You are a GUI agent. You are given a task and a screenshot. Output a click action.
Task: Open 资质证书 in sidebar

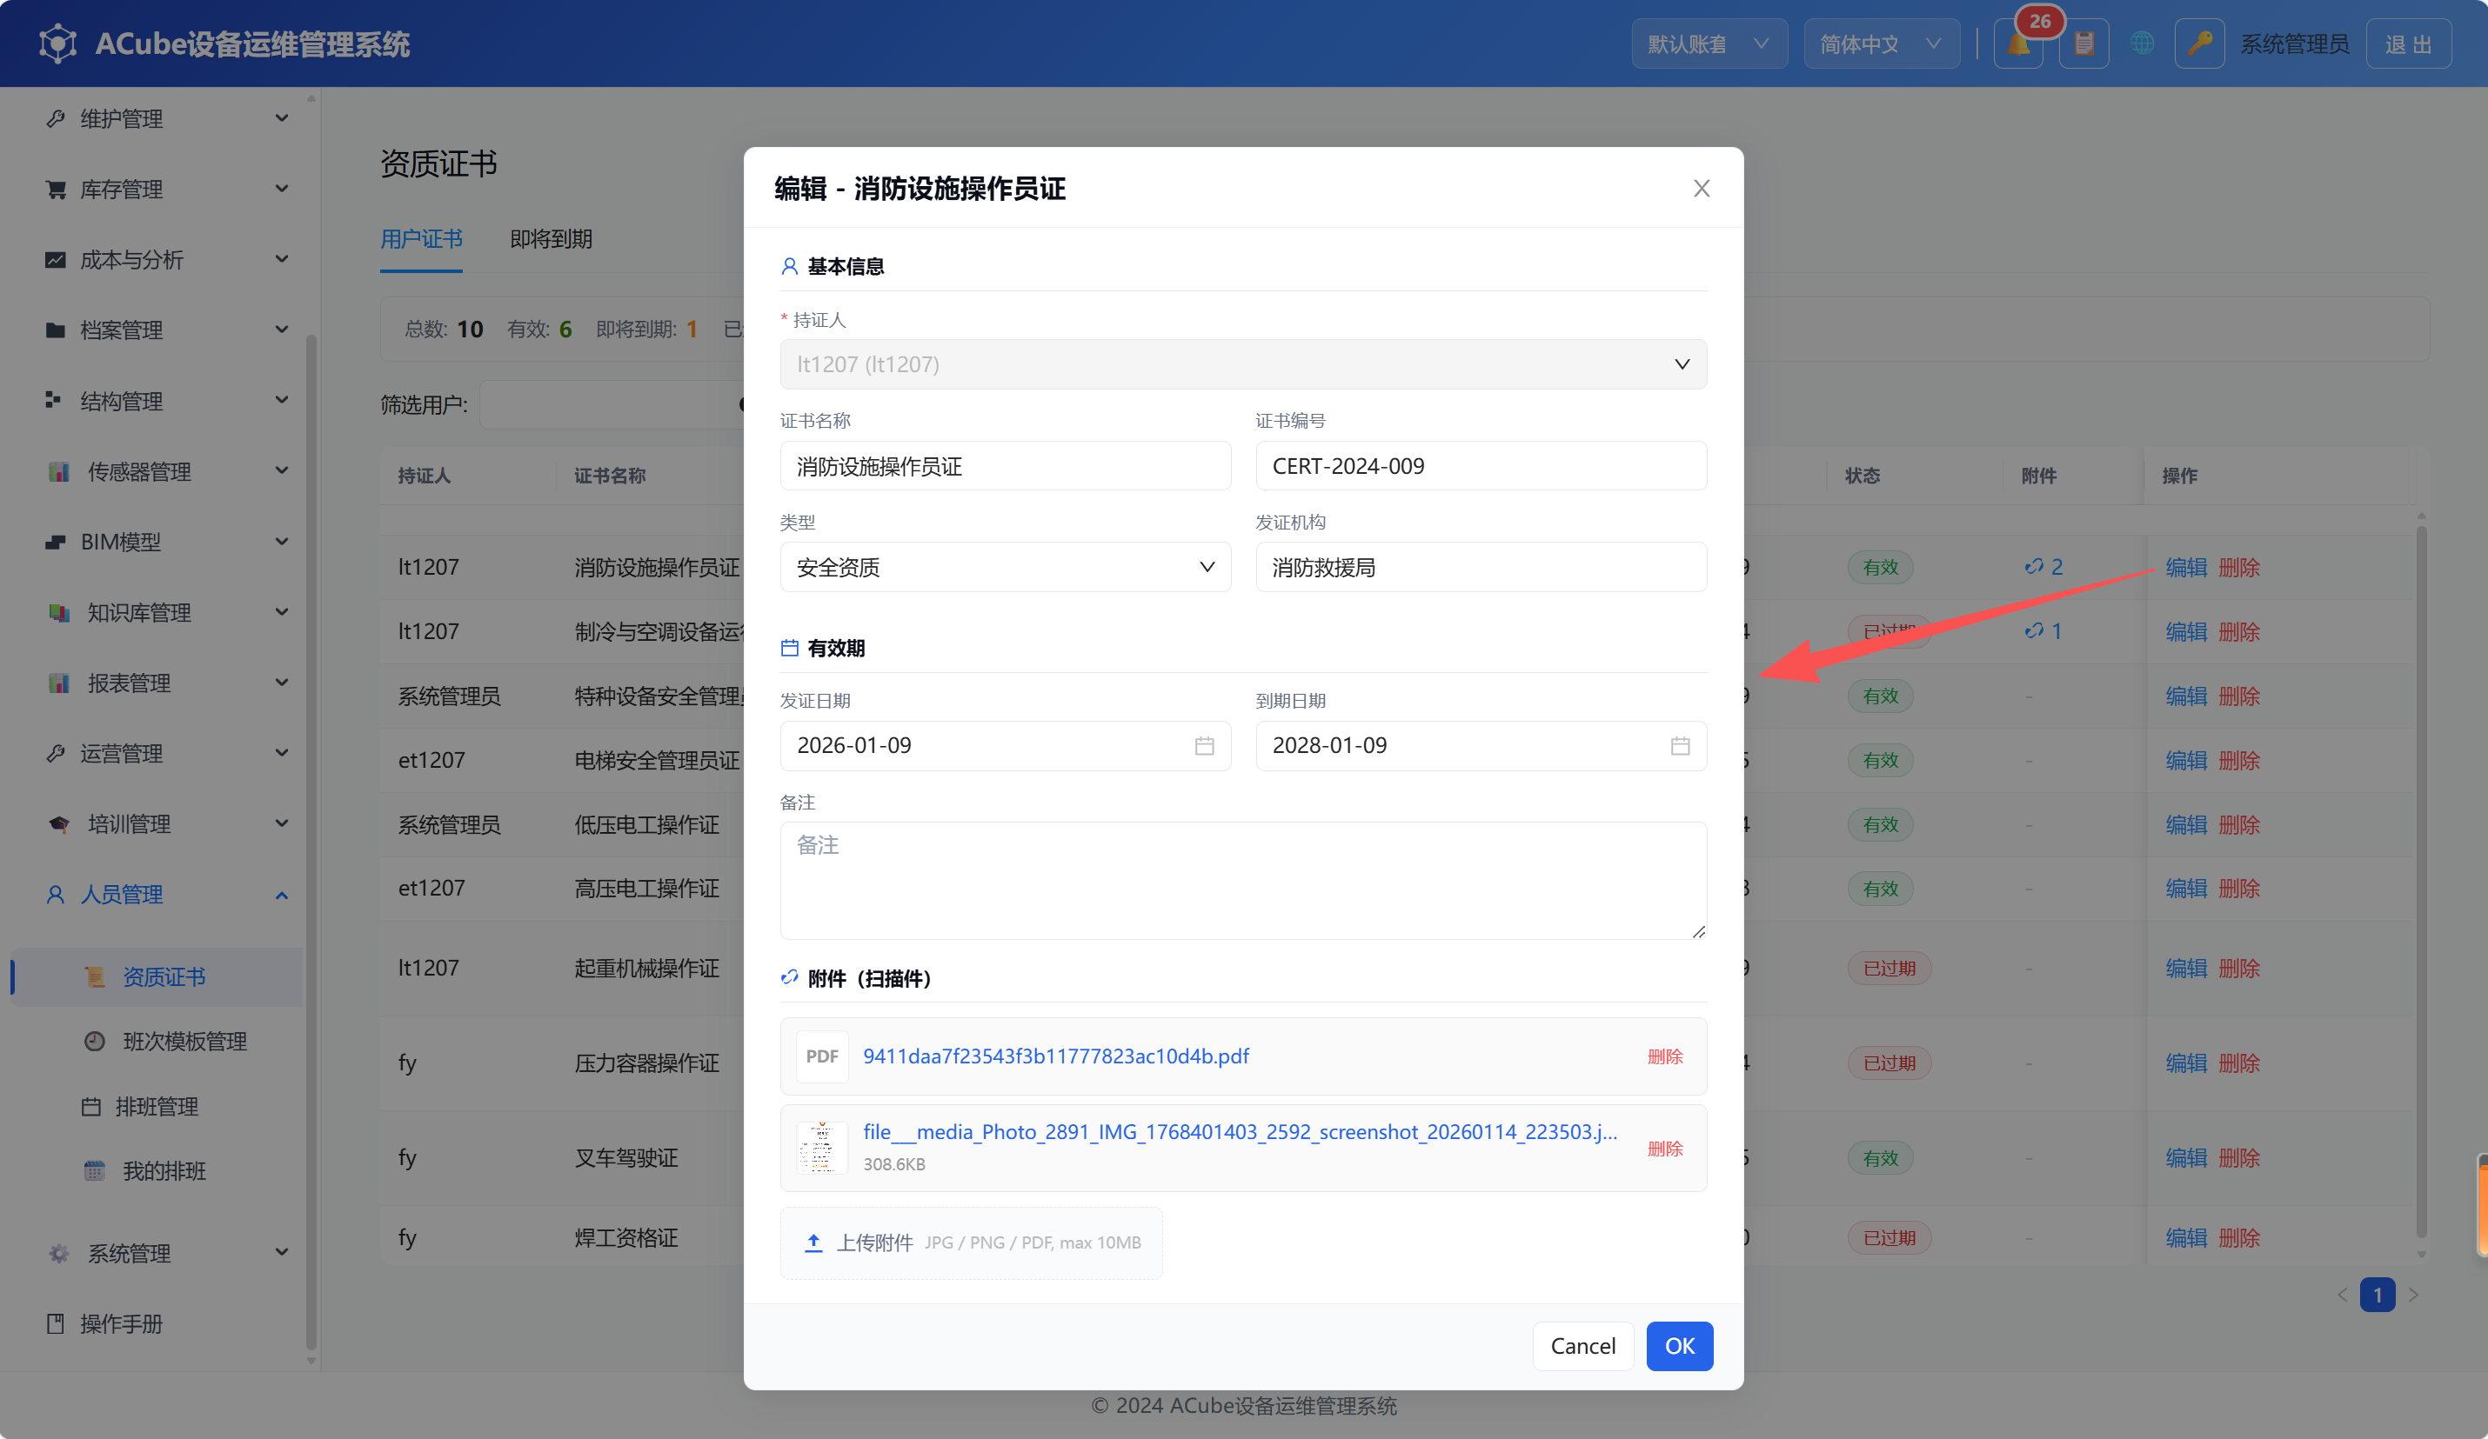coord(158,977)
